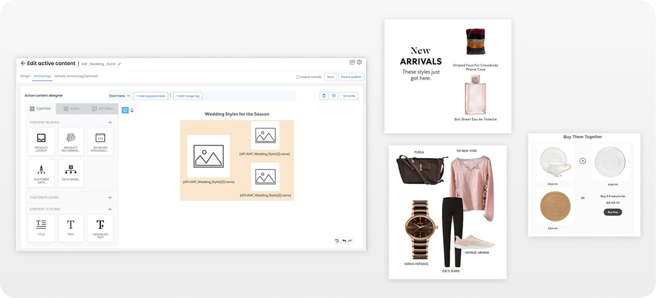The height and width of the screenshot is (298, 656).
Task: Open the gear settings icon beside Simulate
Action: pyautogui.click(x=334, y=96)
